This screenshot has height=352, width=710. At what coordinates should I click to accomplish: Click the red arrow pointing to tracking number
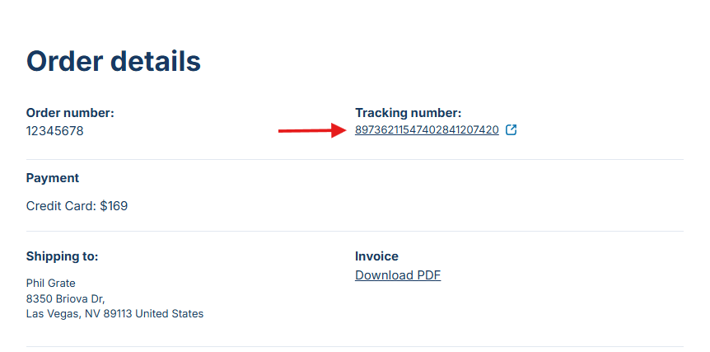click(311, 130)
